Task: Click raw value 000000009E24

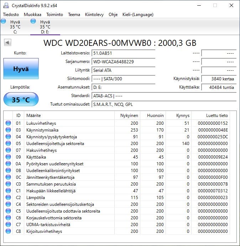Action: pyautogui.click(x=213, y=157)
